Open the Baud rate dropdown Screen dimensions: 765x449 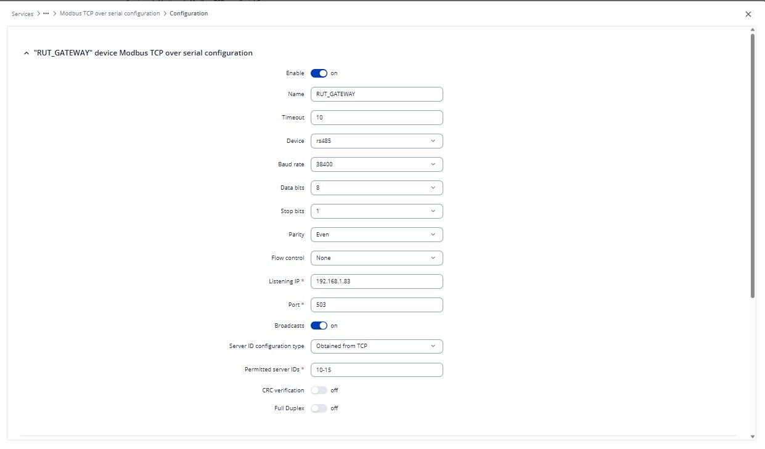click(376, 164)
